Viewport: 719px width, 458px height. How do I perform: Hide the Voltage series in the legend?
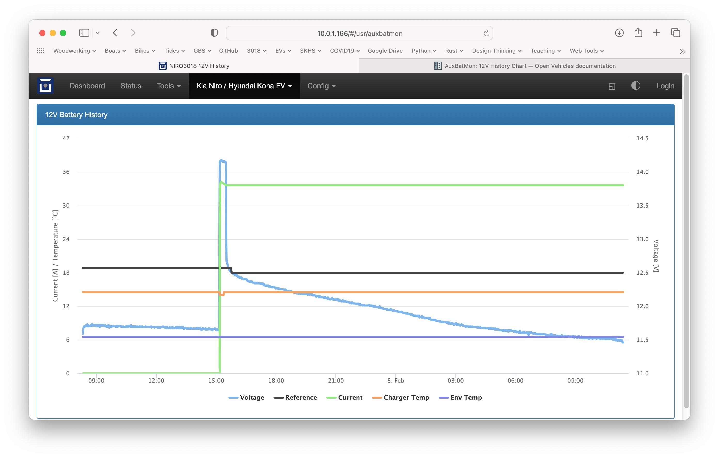[x=246, y=397]
